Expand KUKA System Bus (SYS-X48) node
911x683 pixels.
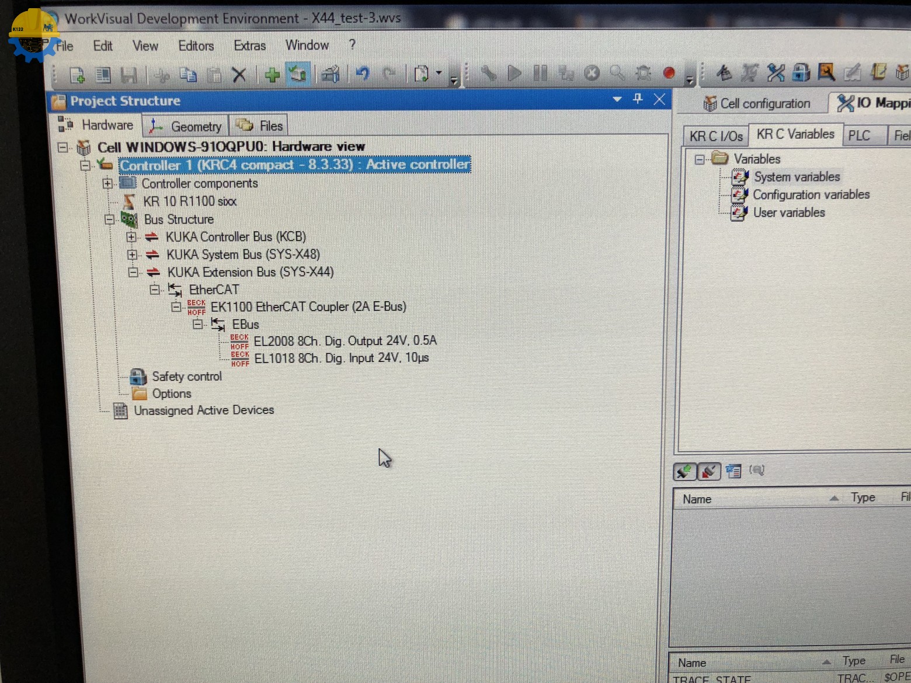(x=133, y=255)
